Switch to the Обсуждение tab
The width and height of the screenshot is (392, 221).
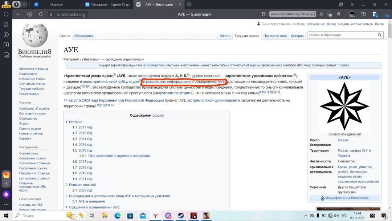84,36
